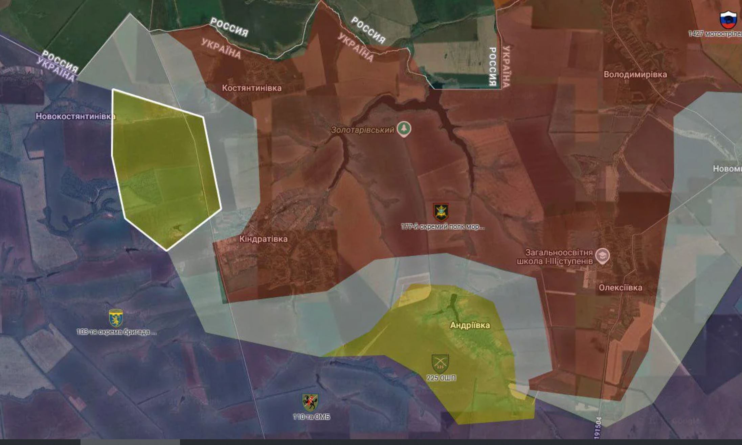Open the 225 ОШП unit marker

point(440,364)
